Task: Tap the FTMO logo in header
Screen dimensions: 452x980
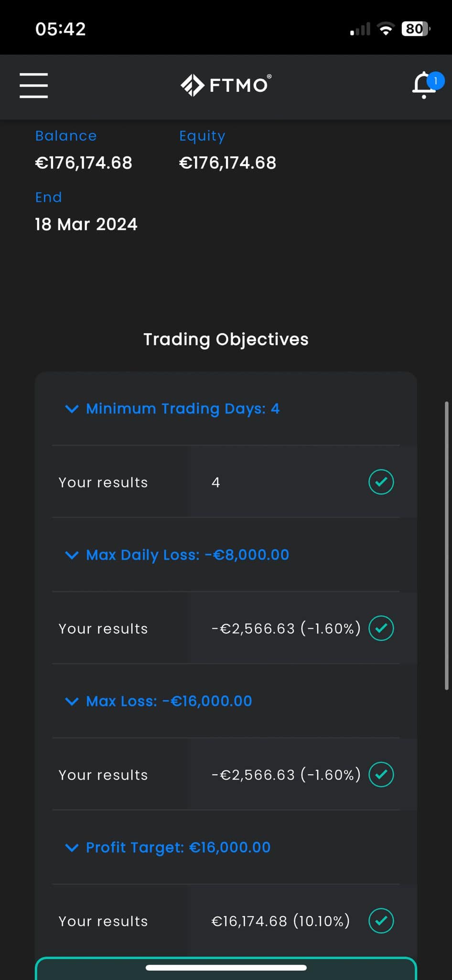Action: coord(226,85)
